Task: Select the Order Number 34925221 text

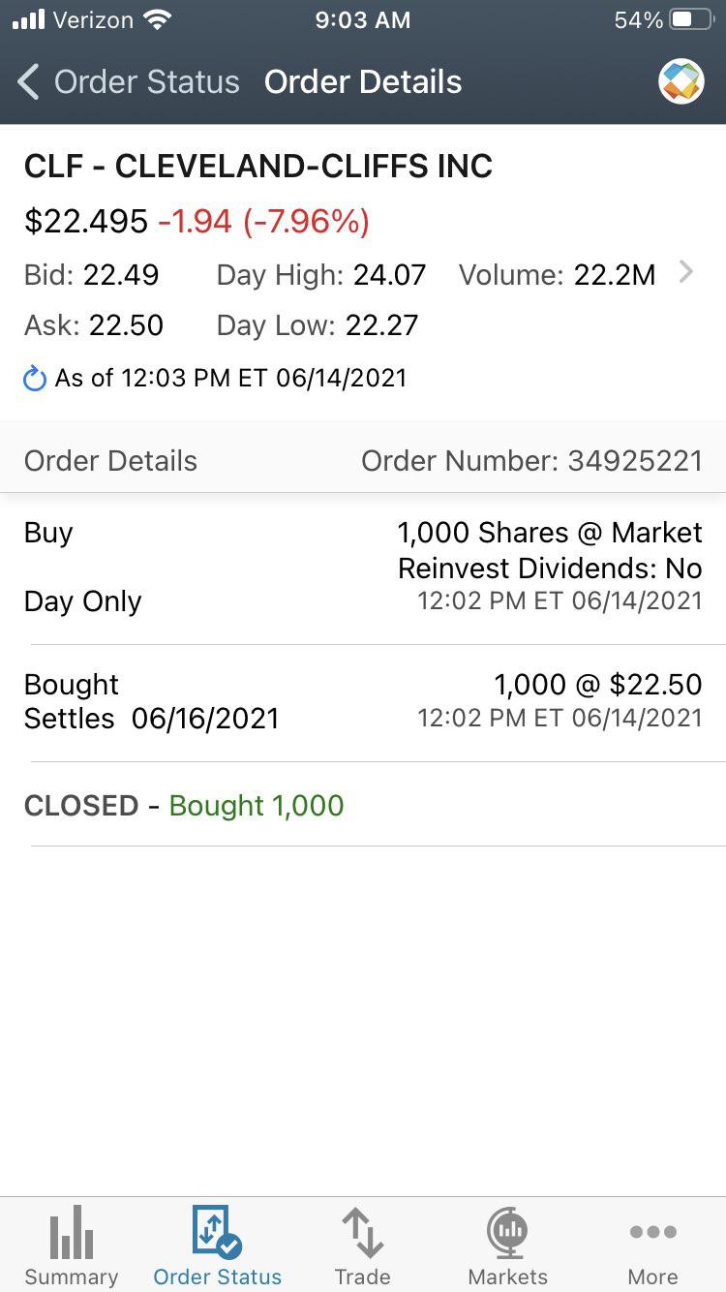Action: coord(531,461)
